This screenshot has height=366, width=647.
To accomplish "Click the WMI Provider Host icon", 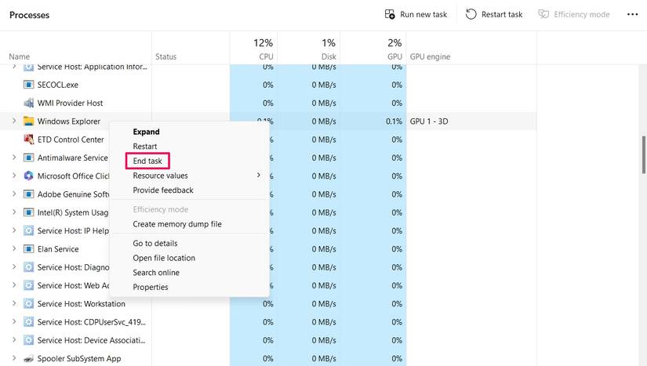I will [29, 103].
